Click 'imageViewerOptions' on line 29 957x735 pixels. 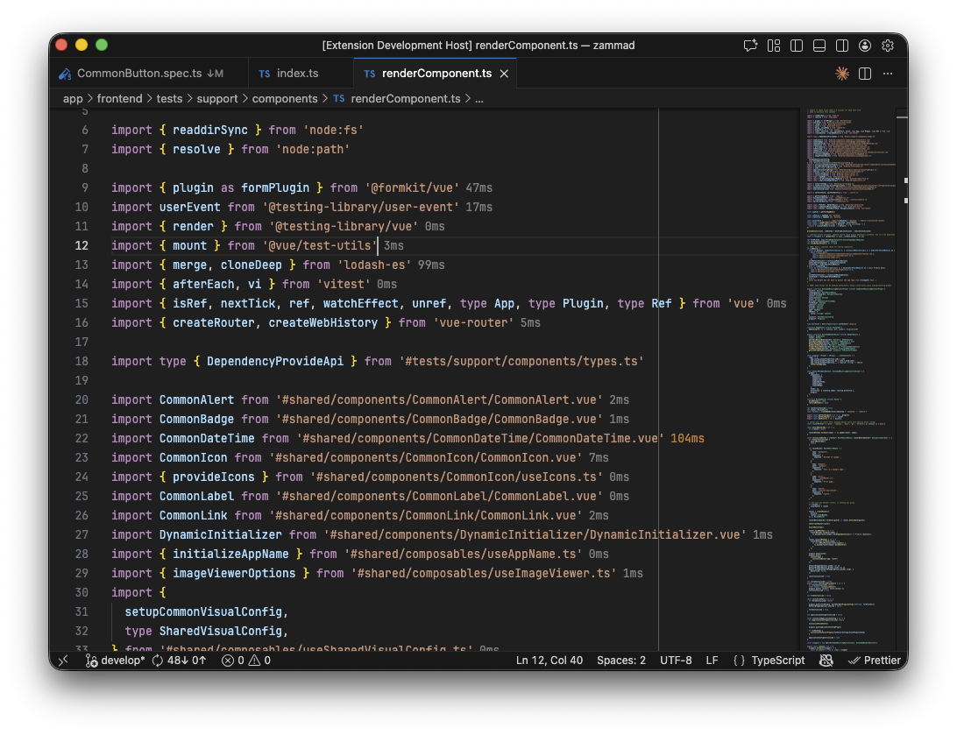[234, 573]
